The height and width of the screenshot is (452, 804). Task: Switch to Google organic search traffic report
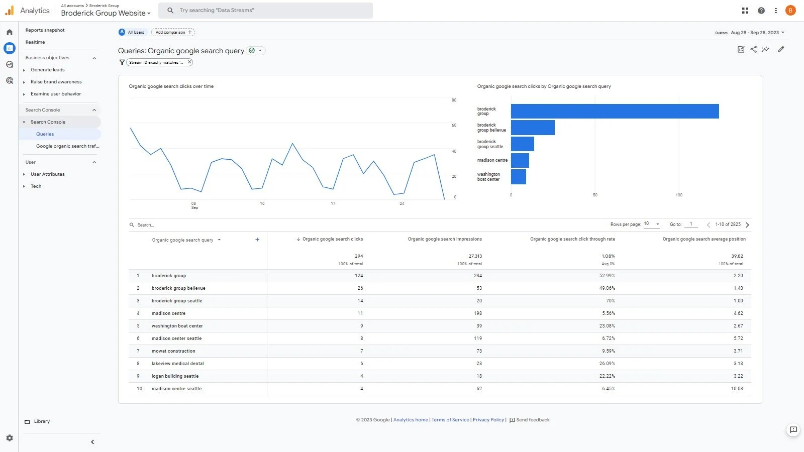[68, 146]
